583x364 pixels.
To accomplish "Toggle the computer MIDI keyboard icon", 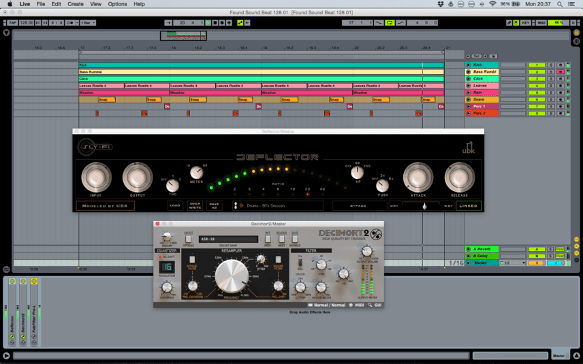I will coord(516,22).
